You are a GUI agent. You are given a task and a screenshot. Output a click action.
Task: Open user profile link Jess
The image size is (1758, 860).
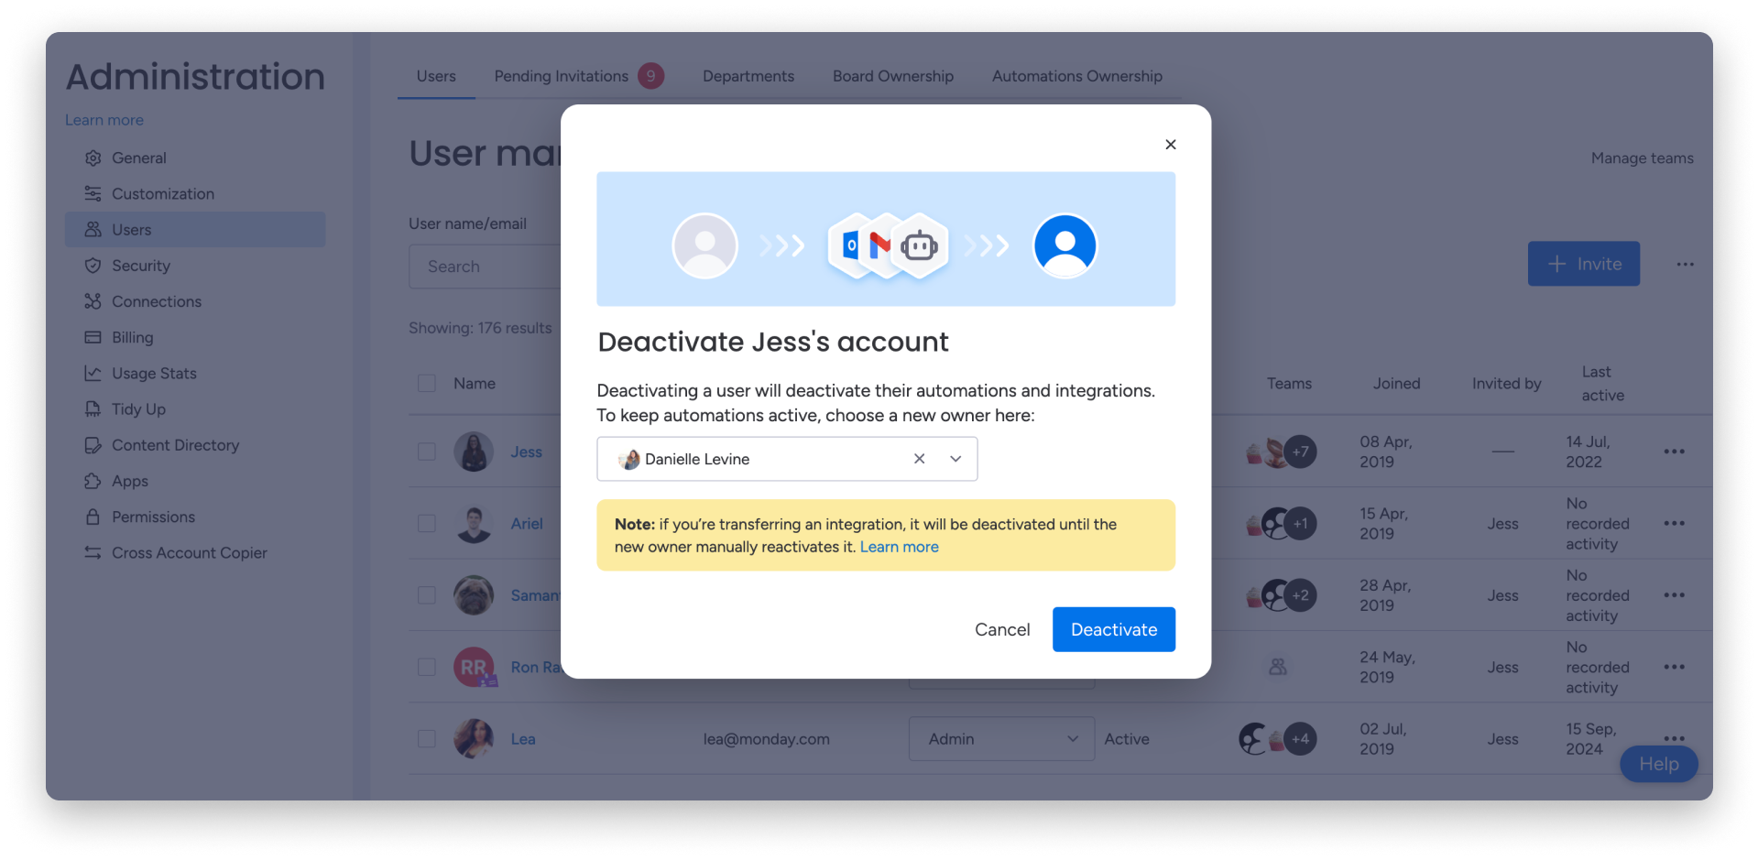(x=526, y=452)
